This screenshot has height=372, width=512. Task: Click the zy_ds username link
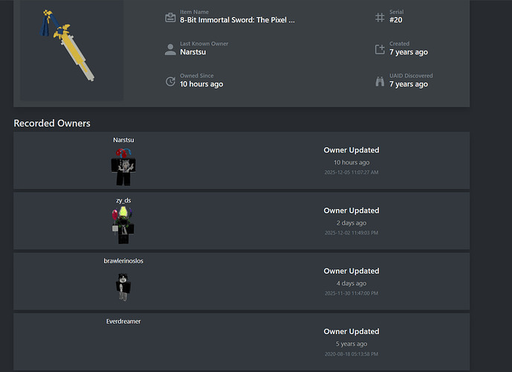(x=123, y=200)
